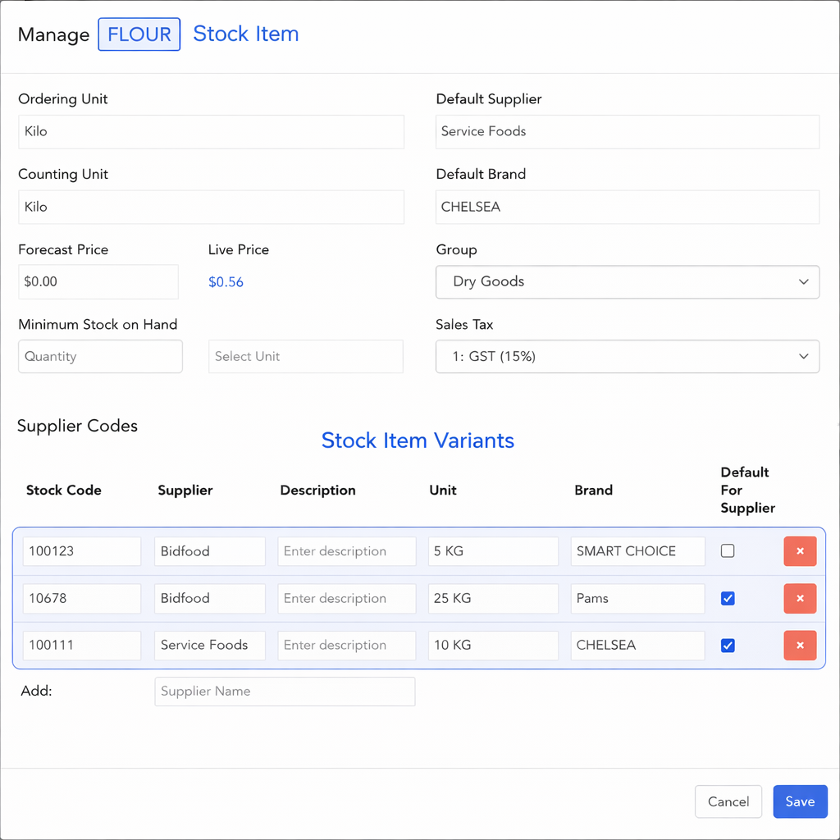Viewport: 840px width, 840px height.
Task: Edit stock code 100111
Action: point(81,645)
